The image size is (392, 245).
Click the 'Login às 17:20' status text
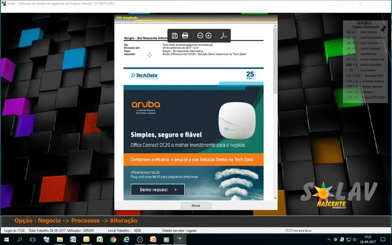[x=15, y=230]
